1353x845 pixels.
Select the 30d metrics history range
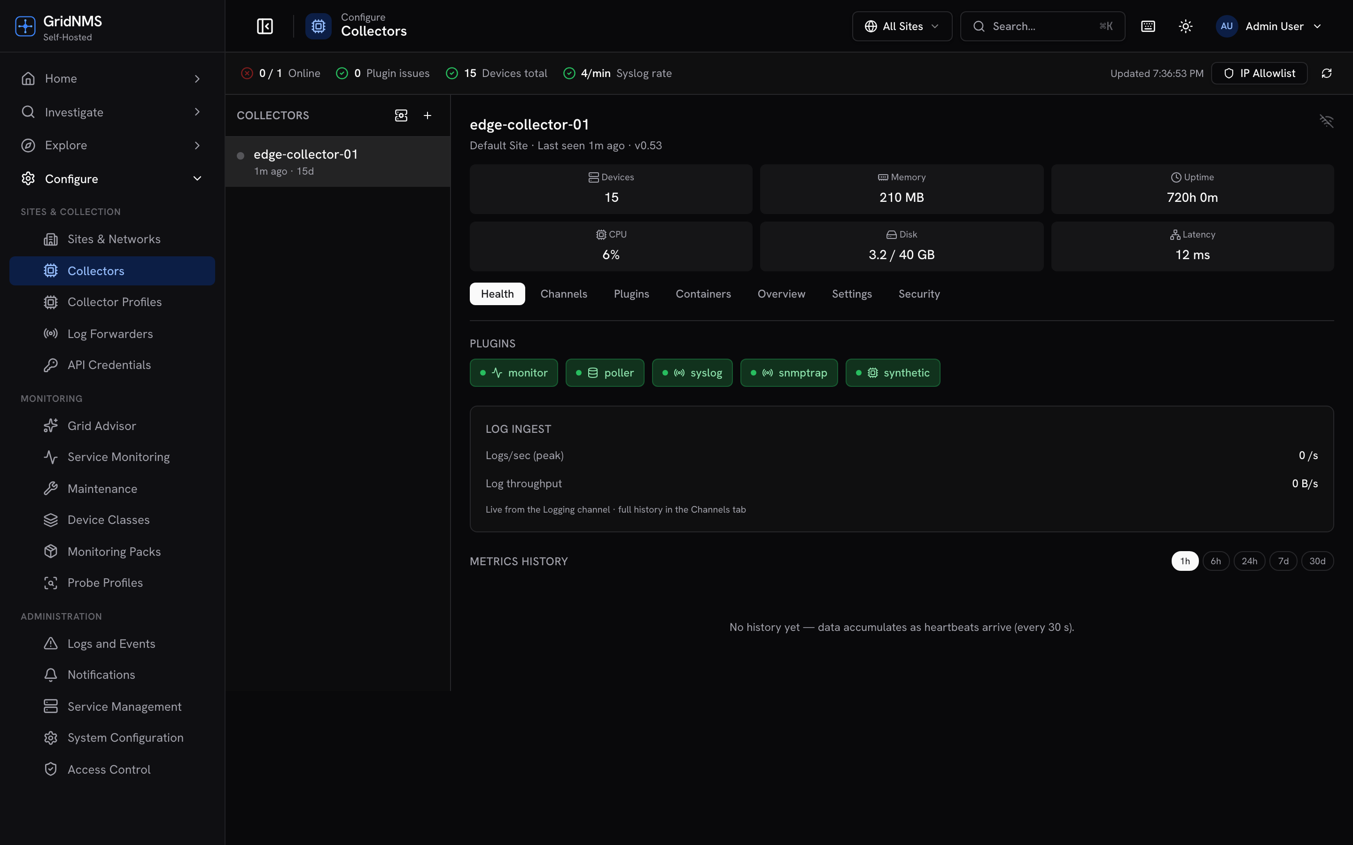click(x=1317, y=561)
